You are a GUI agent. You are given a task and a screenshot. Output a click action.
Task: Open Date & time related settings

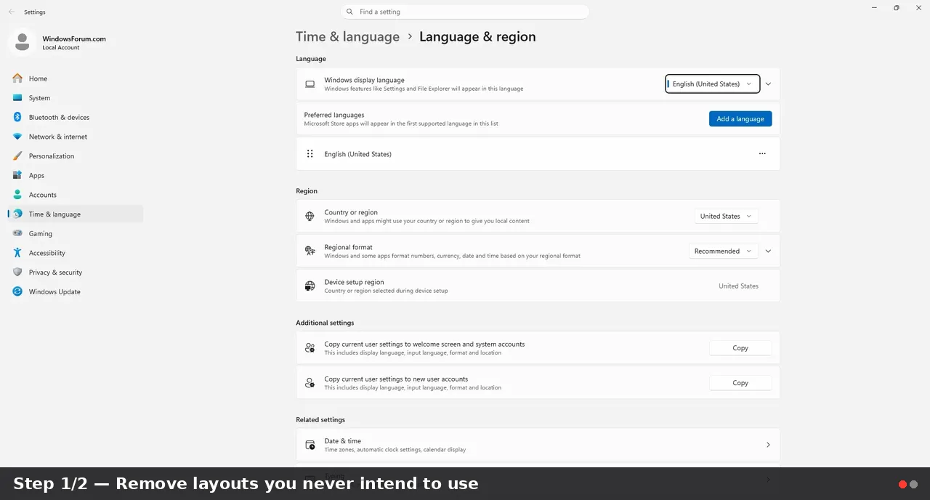pyautogui.click(x=538, y=445)
